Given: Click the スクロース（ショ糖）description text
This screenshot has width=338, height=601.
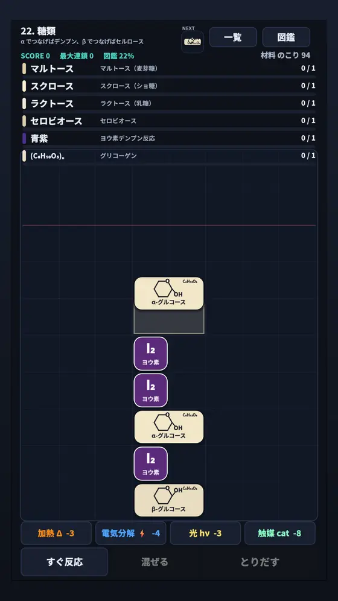Looking at the screenshot, I should (129, 86).
